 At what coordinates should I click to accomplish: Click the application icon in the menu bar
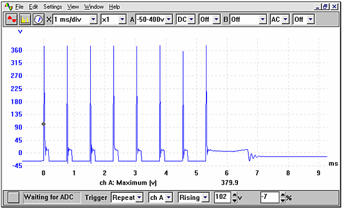click(8, 7)
